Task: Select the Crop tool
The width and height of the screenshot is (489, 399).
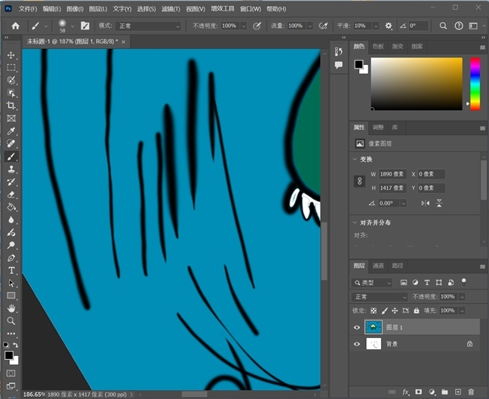Action: coord(11,106)
